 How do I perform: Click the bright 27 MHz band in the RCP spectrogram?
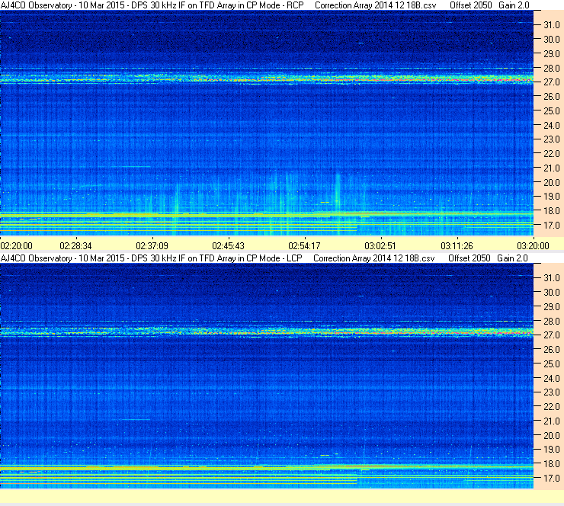coord(267,78)
